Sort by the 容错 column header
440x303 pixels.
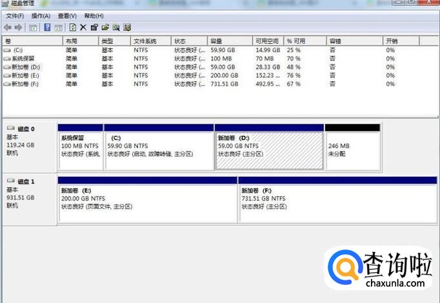click(355, 41)
